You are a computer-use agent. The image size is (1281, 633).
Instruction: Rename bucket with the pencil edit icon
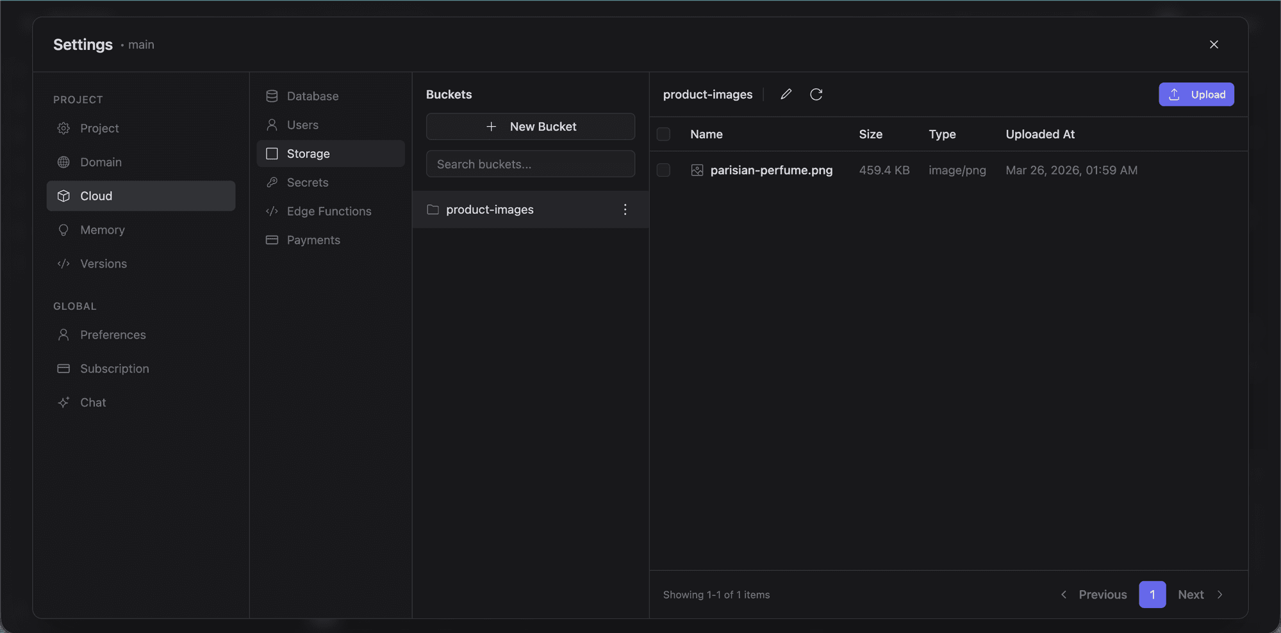tap(786, 94)
